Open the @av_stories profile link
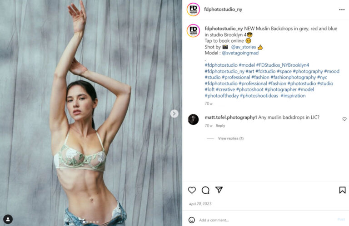 coord(244,47)
